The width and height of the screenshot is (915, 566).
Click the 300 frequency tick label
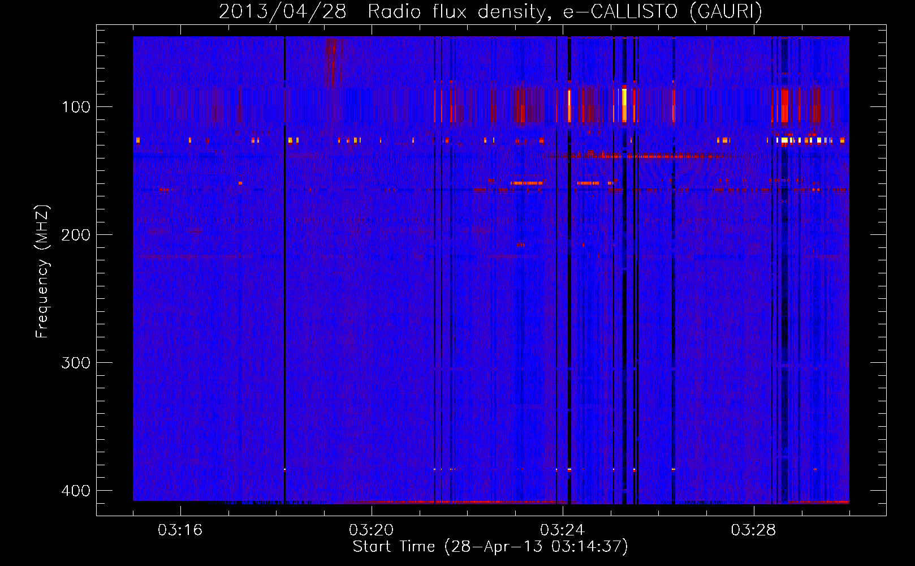(76, 363)
